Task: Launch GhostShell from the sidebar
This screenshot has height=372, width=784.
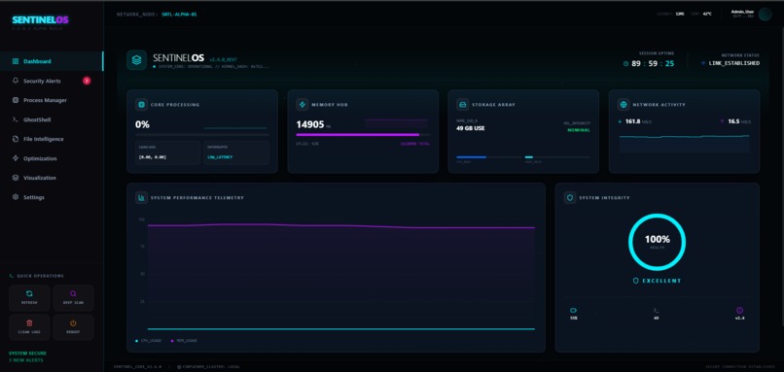Action: click(52, 119)
